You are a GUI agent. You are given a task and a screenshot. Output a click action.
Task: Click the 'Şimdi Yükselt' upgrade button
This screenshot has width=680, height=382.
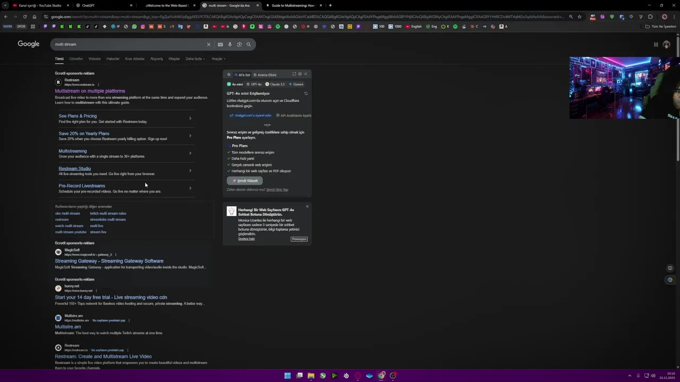coord(245,181)
